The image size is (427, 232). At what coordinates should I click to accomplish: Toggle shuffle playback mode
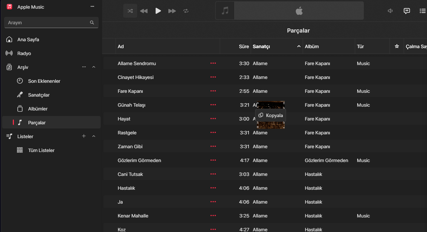pos(130,11)
